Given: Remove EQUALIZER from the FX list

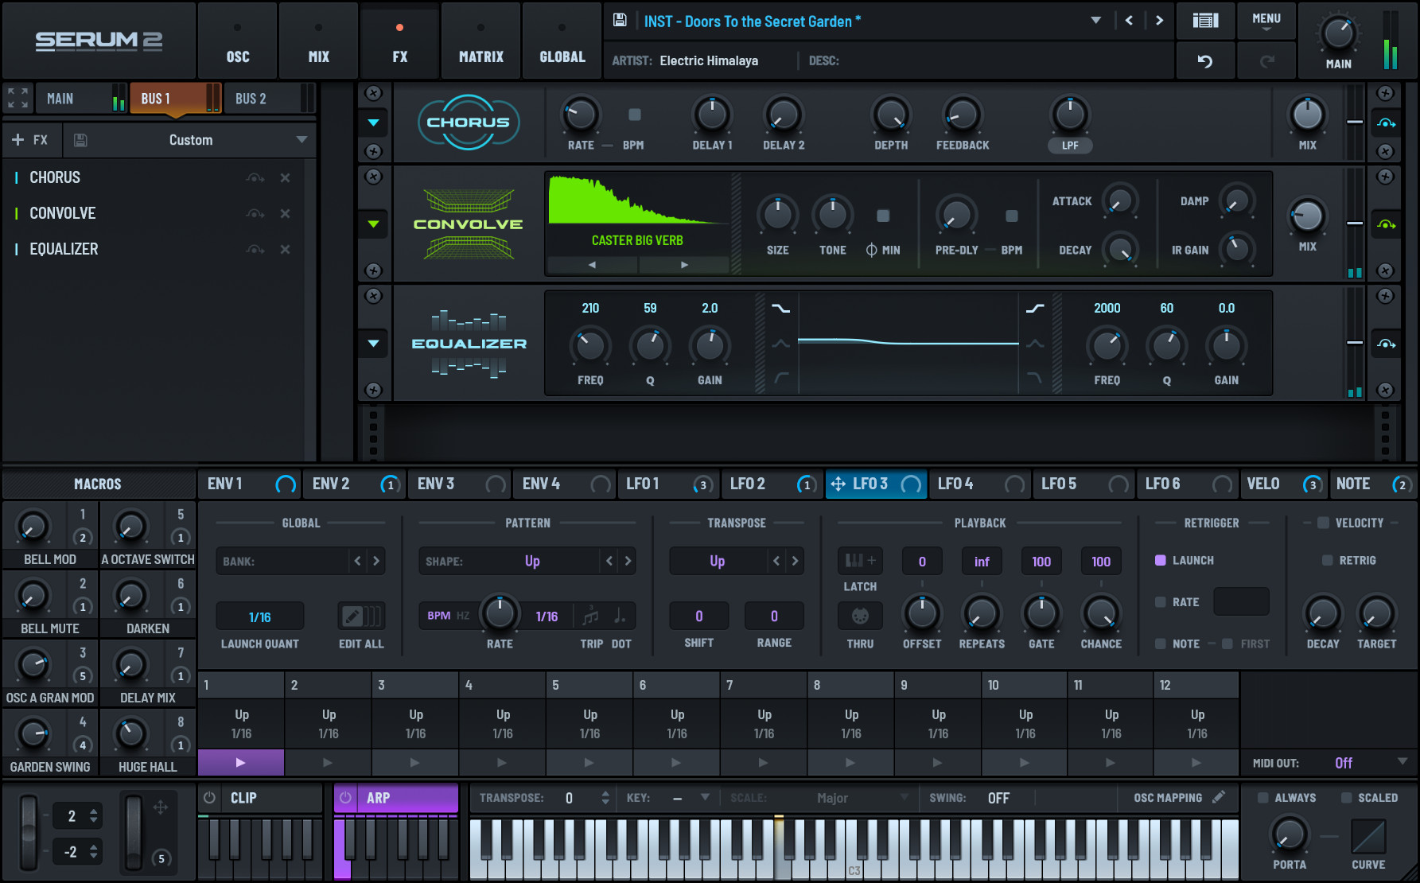Looking at the screenshot, I should tap(285, 250).
